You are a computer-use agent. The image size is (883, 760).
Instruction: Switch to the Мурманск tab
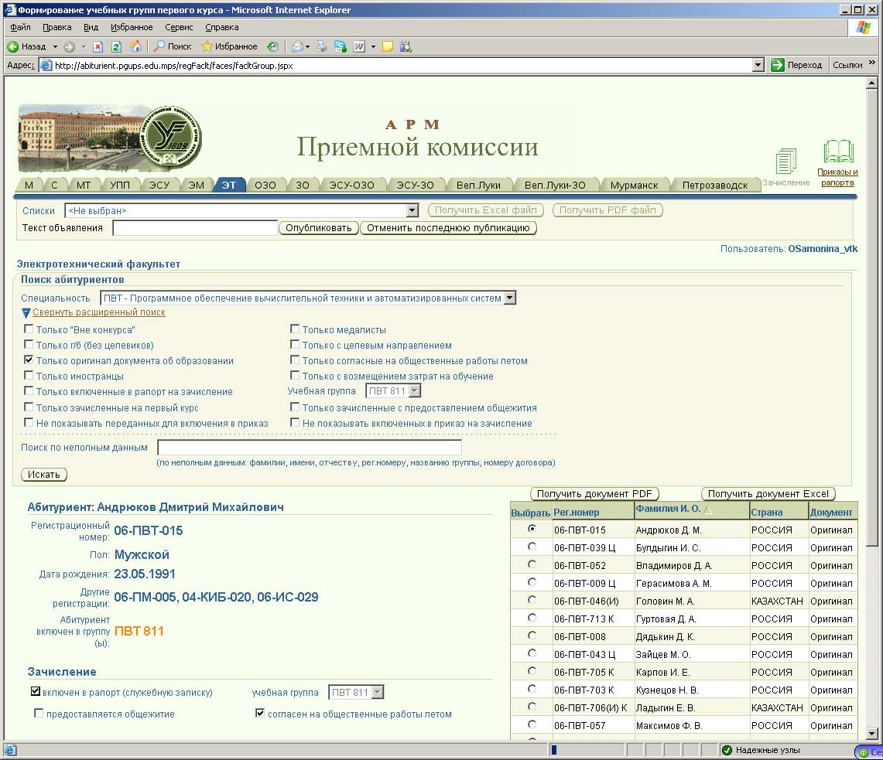(x=634, y=185)
